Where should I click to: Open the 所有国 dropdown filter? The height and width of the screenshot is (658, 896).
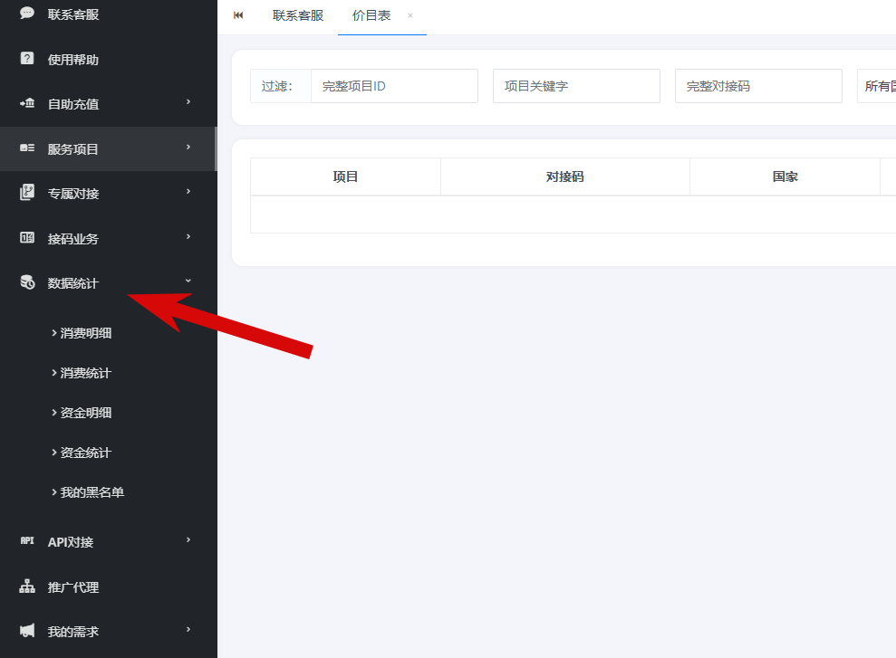pyautogui.click(x=877, y=86)
